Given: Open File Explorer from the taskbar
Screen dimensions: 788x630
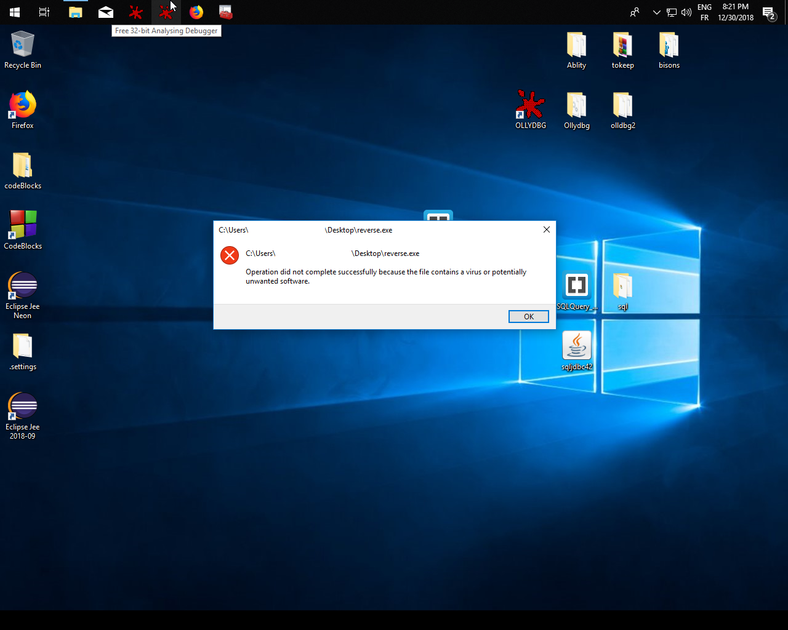Looking at the screenshot, I should 75,12.
